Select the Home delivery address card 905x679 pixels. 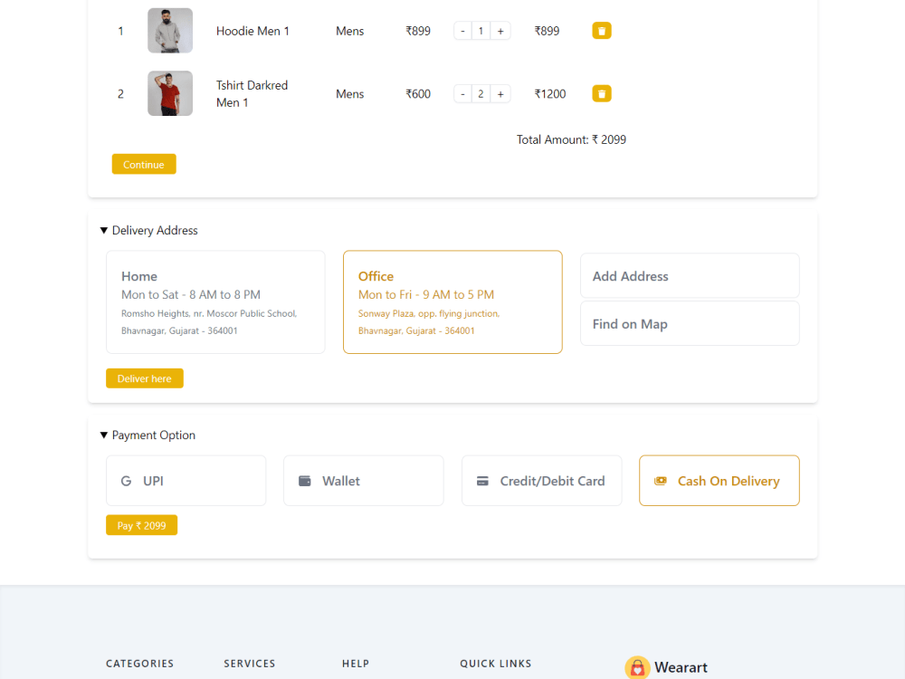click(x=215, y=302)
